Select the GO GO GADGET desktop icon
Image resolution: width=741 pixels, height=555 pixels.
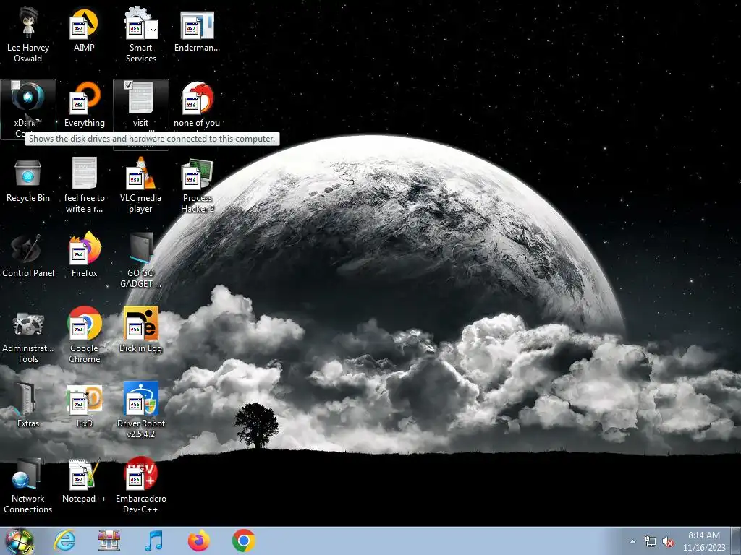(x=141, y=260)
